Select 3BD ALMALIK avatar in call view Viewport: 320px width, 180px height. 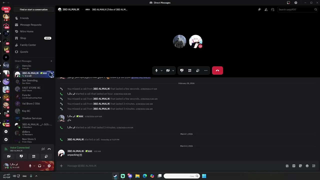pos(195,41)
